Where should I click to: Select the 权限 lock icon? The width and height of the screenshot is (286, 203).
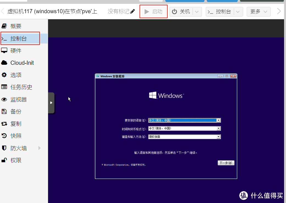(x=4, y=160)
